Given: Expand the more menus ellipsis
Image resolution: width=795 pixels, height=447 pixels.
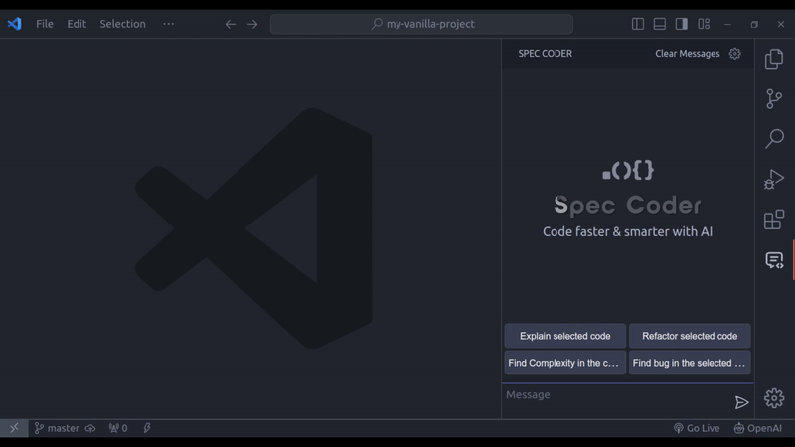Looking at the screenshot, I should (168, 24).
